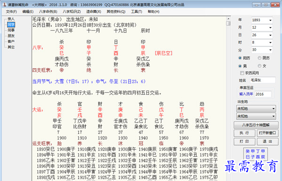Click the 执行 button
This screenshot has width=282, height=181.
[x=244, y=133]
